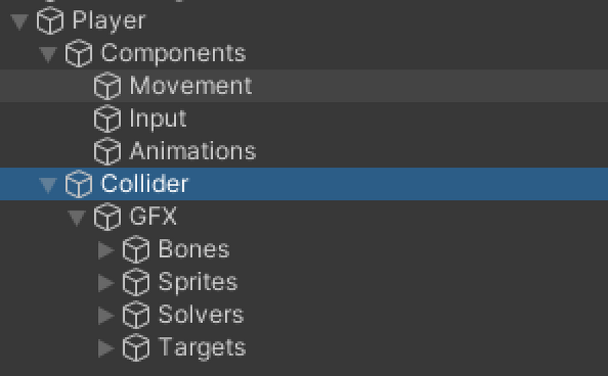Image resolution: width=608 pixels, height=376 pixels.
Task: Expand the Bones child objects
Action: pyautogui.click(x=106, y=250)
